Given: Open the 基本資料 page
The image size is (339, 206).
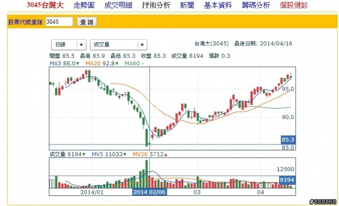Looking at the screenshot, I should click(218, 5).
